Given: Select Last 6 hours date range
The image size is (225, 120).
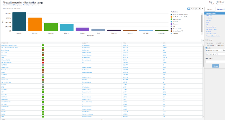Looking at the screenshot, I should pyautogui.click(x=216, y=43).
